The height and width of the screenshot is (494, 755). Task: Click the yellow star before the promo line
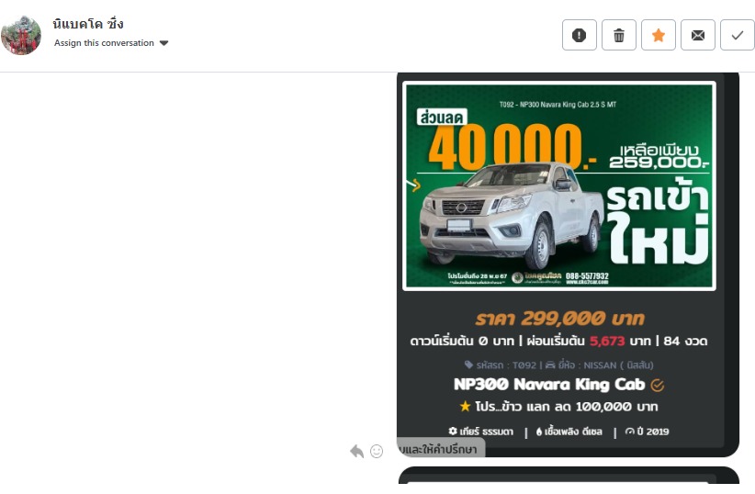(x=465, y=407)
